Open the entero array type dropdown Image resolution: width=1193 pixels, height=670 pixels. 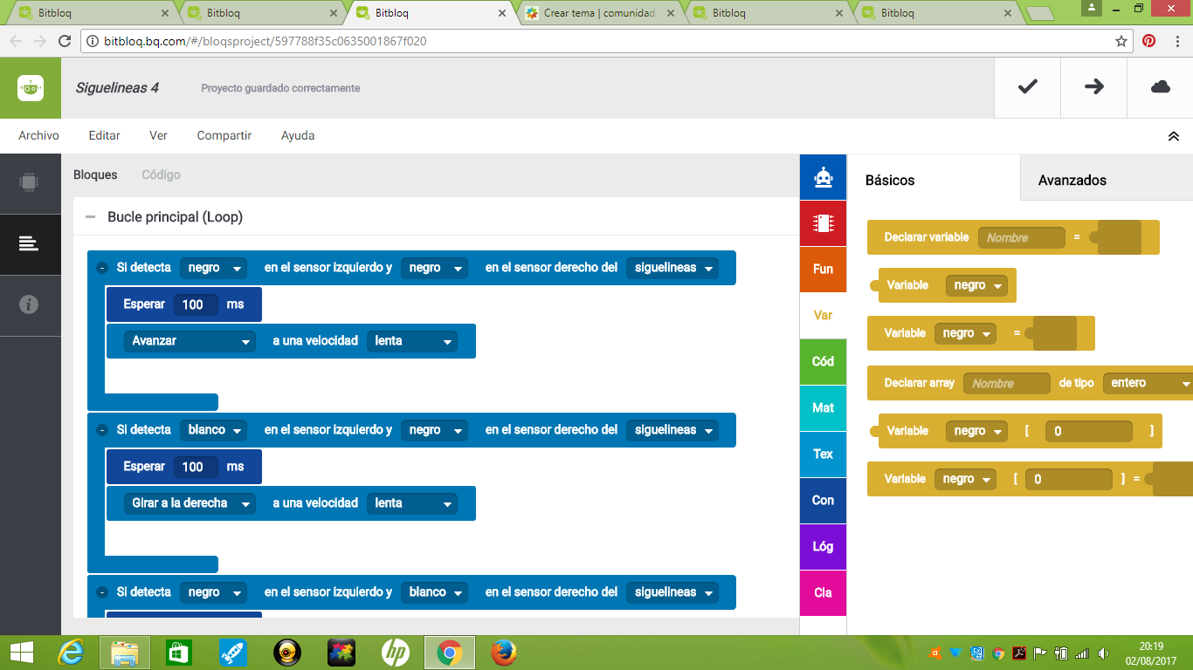[1148, 383]
